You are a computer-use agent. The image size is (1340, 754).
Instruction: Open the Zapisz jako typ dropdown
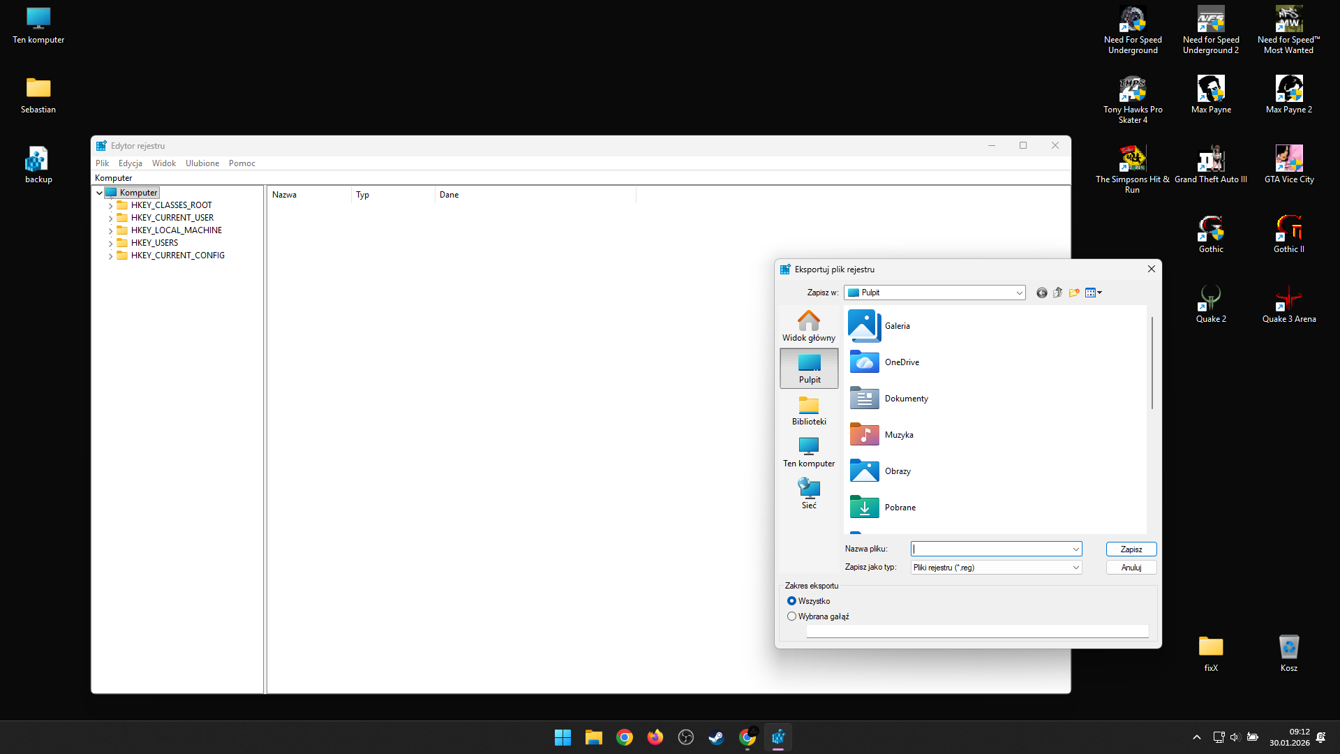click(1075, 568)
